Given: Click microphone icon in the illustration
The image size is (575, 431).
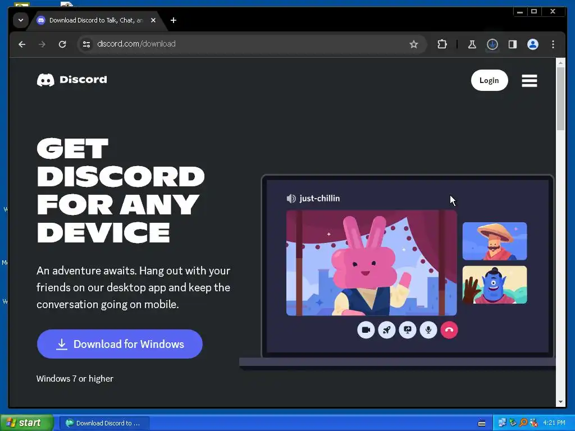Looking at the screenshot, I should click(428, 330).
